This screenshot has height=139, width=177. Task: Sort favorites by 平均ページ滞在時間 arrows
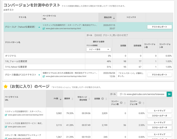click(89, 99)
